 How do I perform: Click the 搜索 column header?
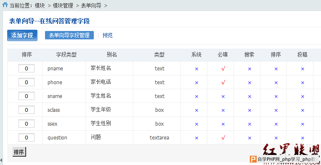[249, 54]
